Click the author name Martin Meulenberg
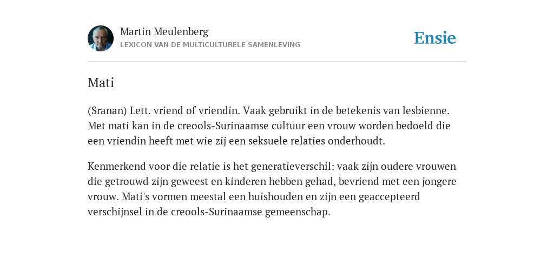554x277 pixels. point(164,31)
